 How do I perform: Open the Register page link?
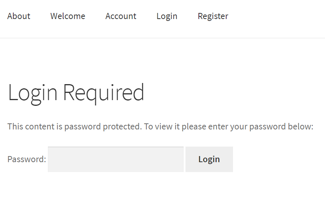[213, 16]
